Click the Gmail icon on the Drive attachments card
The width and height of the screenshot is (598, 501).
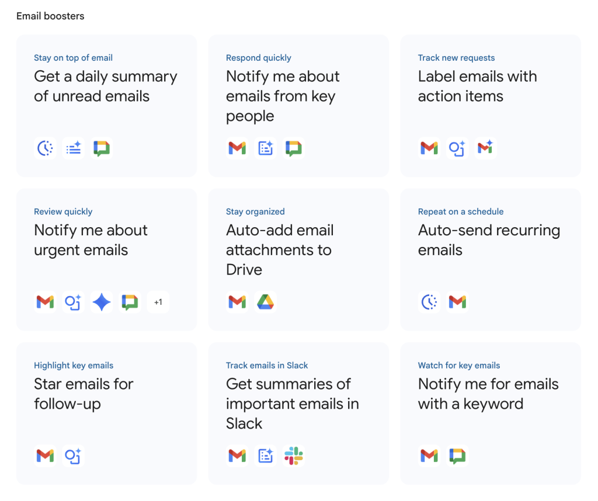click(x=237, y=302)
